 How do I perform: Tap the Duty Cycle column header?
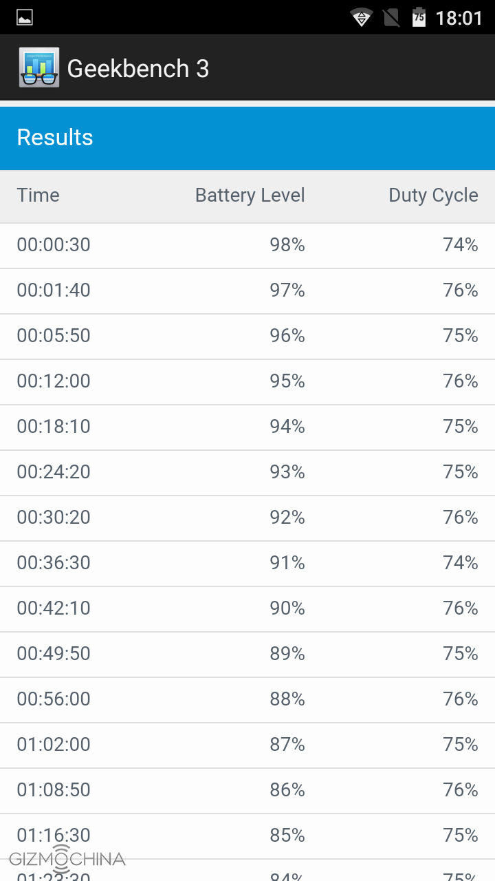[x=433, y=195]
